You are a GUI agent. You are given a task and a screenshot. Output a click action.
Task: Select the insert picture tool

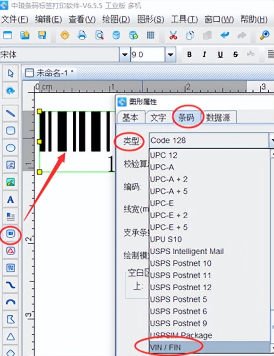pos(10,165)
